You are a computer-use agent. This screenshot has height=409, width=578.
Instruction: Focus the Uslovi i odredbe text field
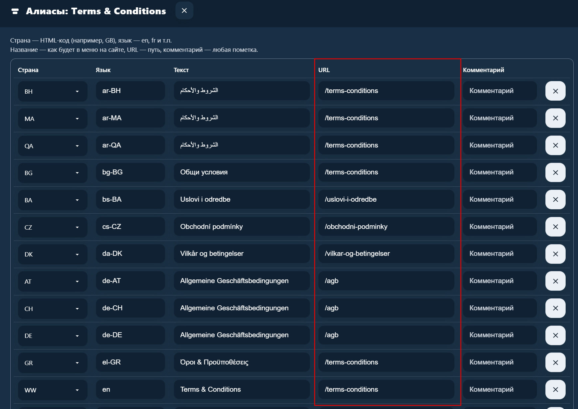[x=242, y=199]
